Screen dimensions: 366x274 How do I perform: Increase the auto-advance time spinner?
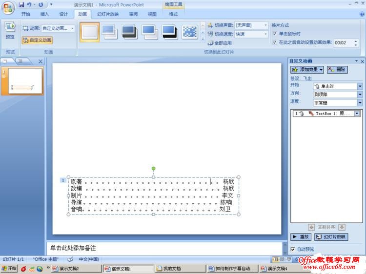click(x=356, y=41)
